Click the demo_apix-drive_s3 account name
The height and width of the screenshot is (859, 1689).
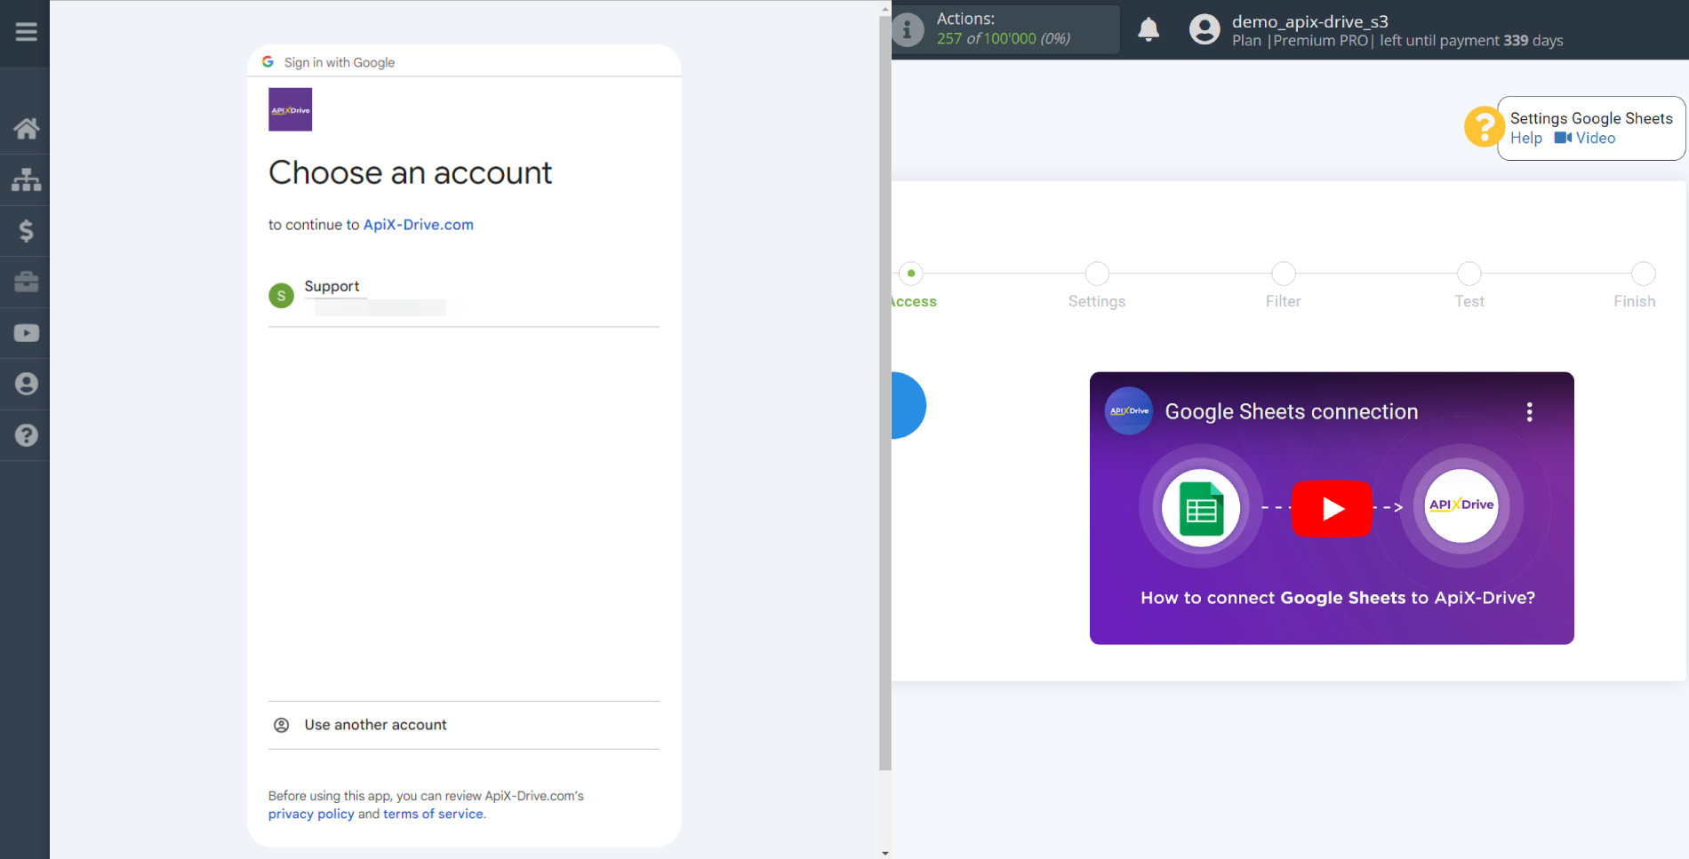coord(1309,21)
